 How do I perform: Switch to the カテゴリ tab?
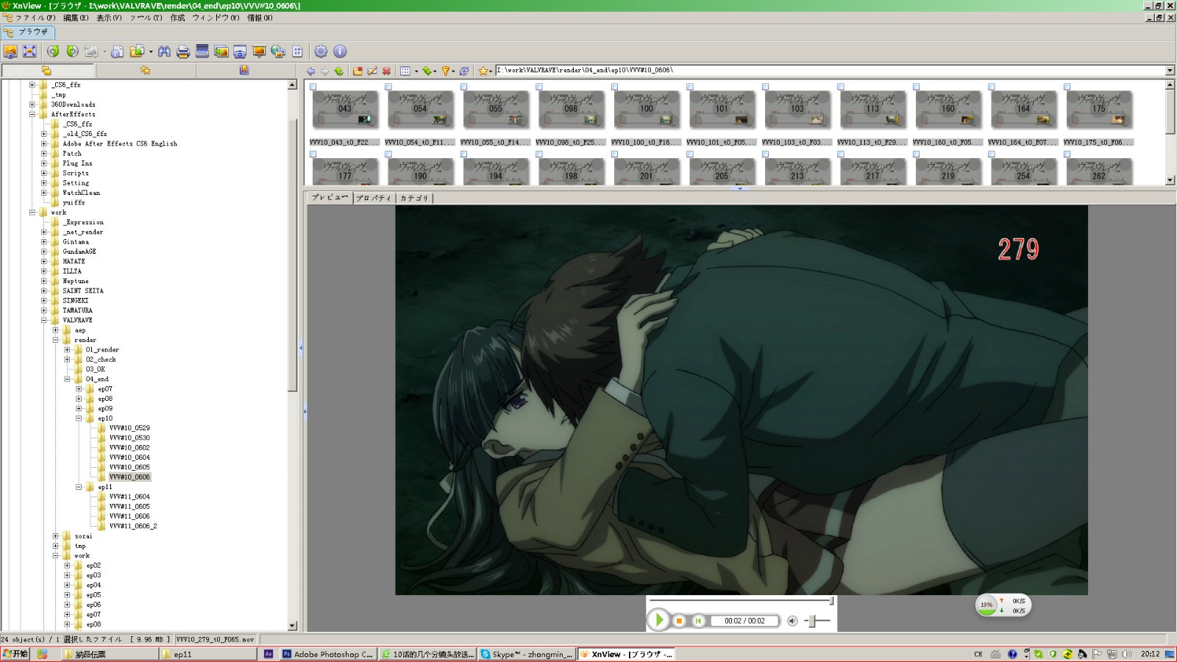414,198
